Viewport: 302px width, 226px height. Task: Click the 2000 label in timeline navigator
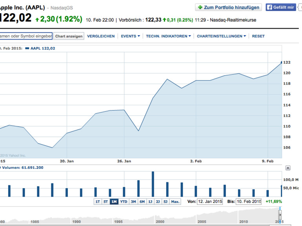point(160,222)
